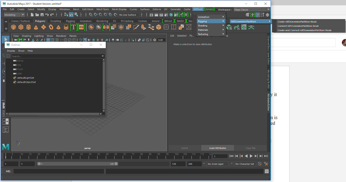Open the Script Editor icon
Viewport: 346px width, 182px height.
point(267,171)
